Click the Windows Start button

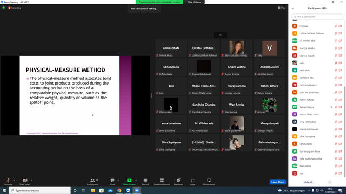(x=4, y=190)
